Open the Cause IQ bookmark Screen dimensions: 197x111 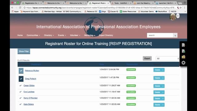coord(113,11)
